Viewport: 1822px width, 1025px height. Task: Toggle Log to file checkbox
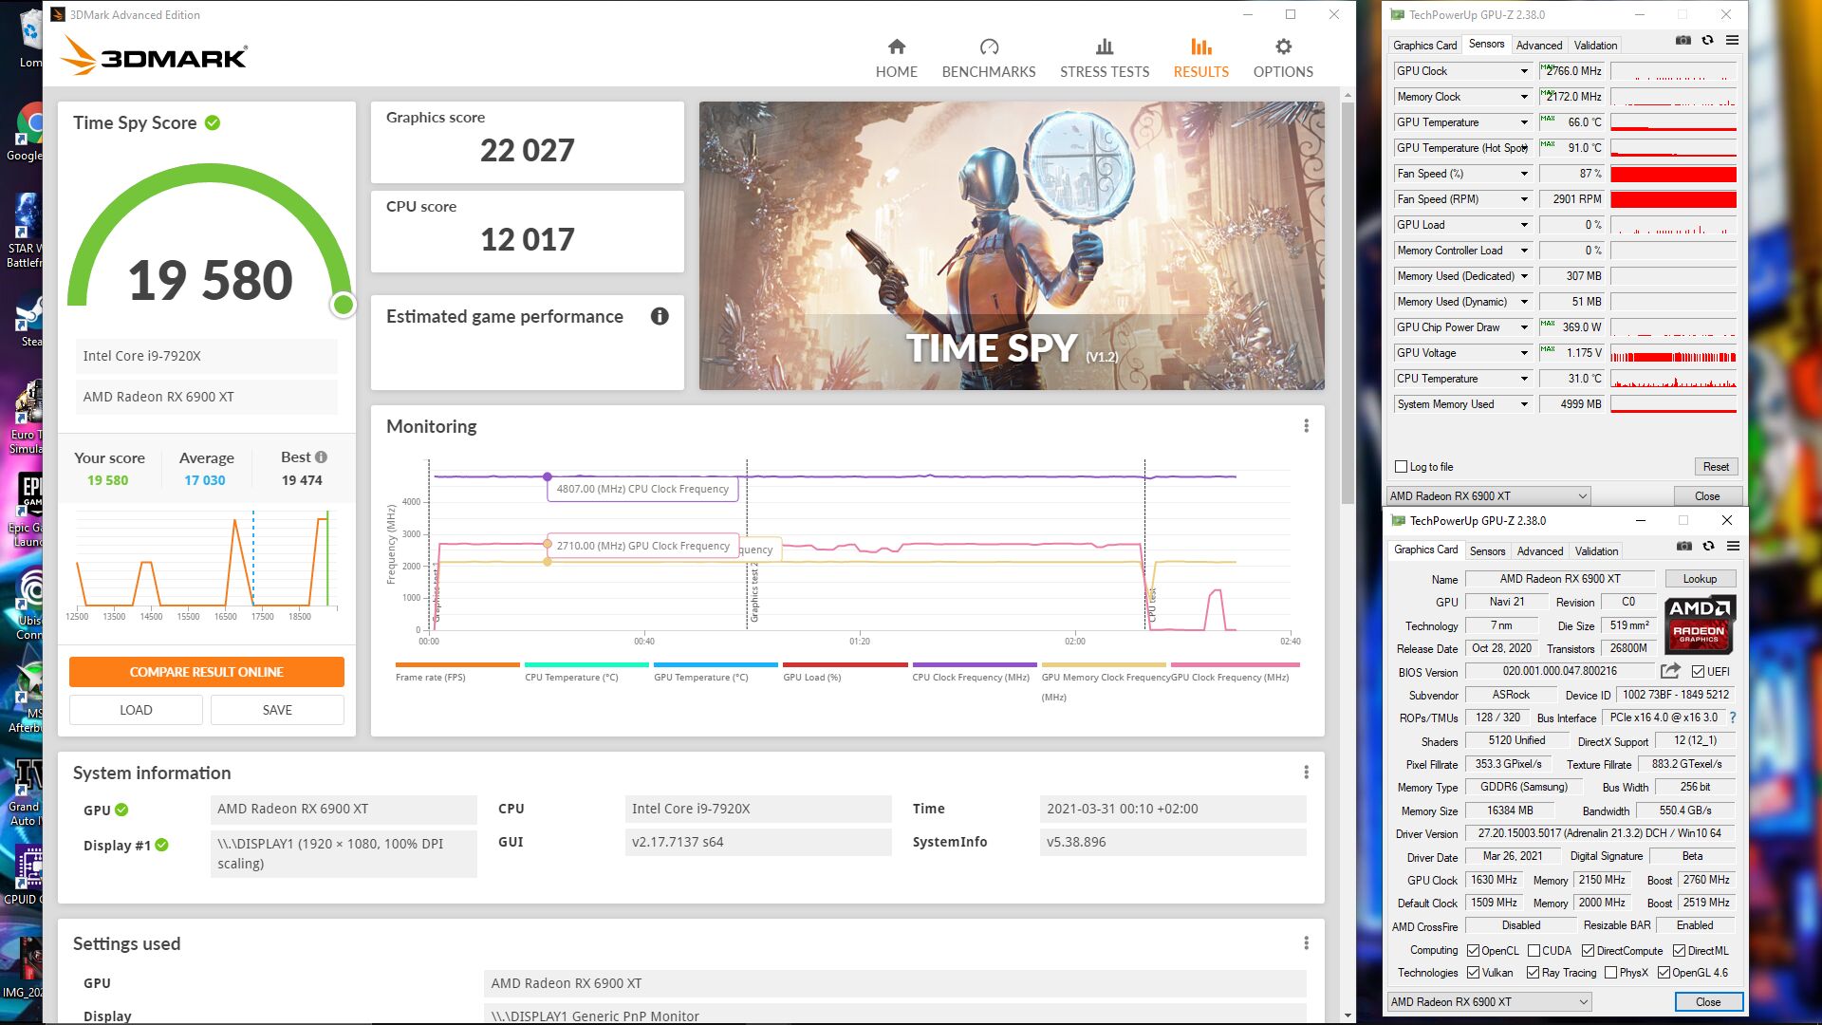coord(1401,467)
